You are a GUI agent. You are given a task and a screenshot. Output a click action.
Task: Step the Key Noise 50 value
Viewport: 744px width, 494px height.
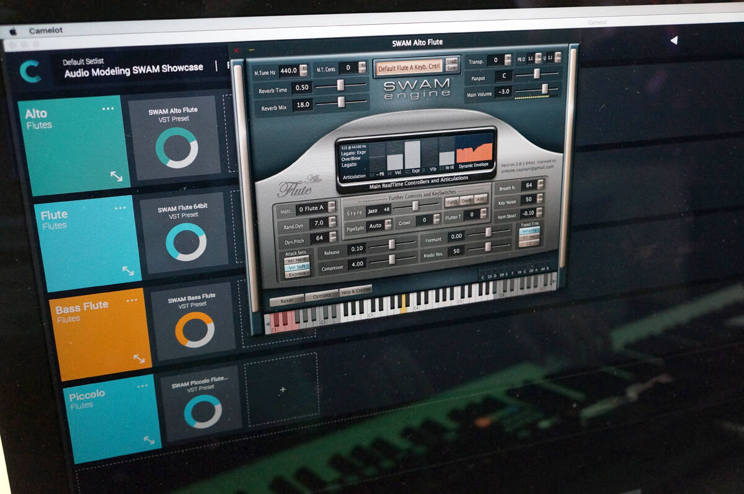point(541,199)
